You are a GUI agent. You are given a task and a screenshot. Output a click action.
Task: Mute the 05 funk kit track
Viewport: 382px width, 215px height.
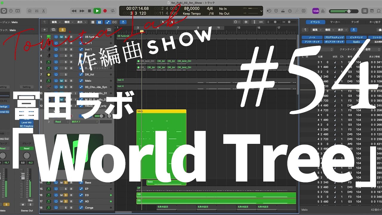pyautogui.click(x=61, y=37)
